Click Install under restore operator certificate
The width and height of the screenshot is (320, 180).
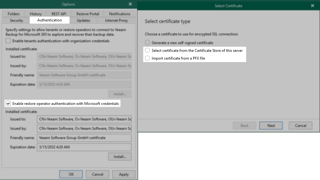(120, 157)
